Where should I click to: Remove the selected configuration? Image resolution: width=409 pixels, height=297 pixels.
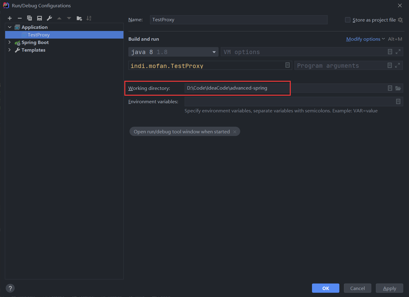[20, 18]
